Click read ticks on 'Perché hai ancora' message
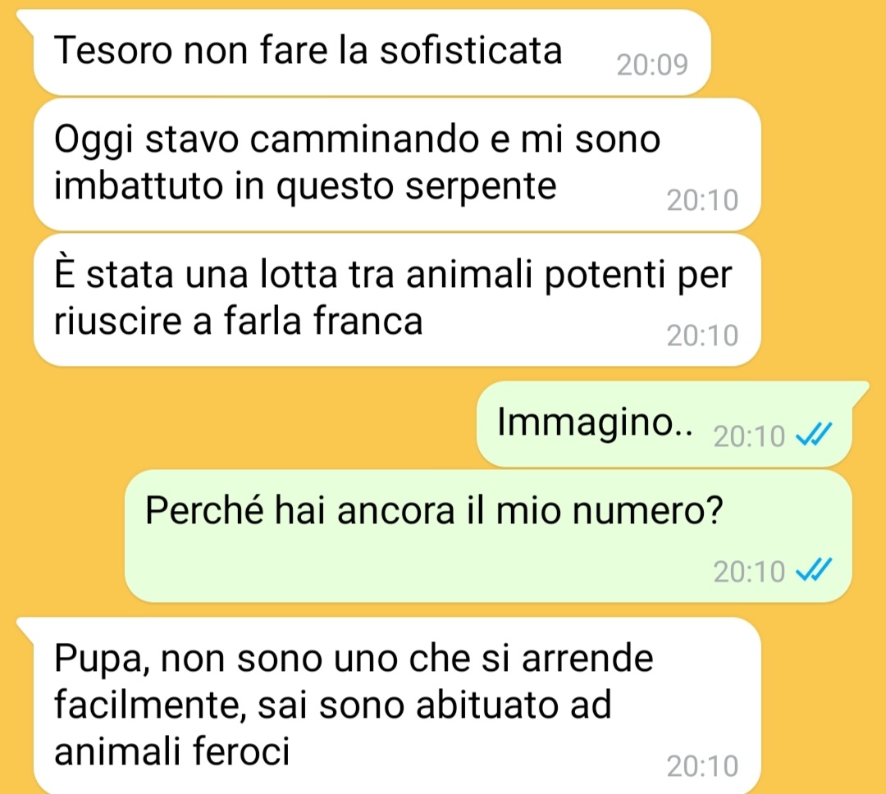The height and width of the screenshot is (794, 886). [814, 570]
